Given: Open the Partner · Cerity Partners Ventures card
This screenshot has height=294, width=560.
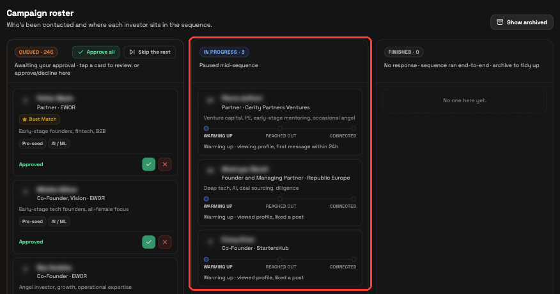Looking at the screenshot, I should (x=280, y=122).
